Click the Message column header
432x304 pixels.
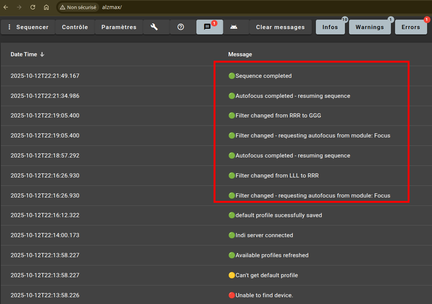240,54
